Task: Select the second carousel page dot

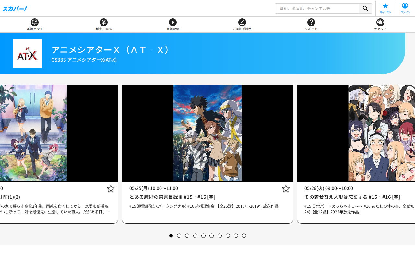Action: pyautogui.click(x=179, y=236)
